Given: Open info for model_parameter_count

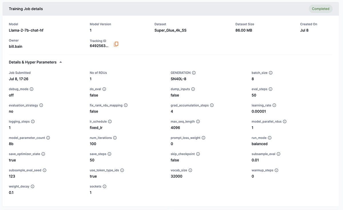Looking at the screenshot, I should coord(48,138).
